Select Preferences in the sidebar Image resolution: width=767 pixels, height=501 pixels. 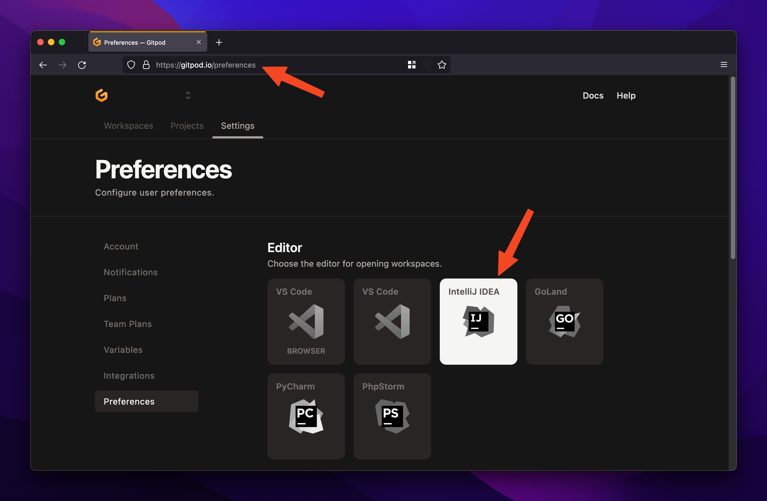[x=147, y=401]
